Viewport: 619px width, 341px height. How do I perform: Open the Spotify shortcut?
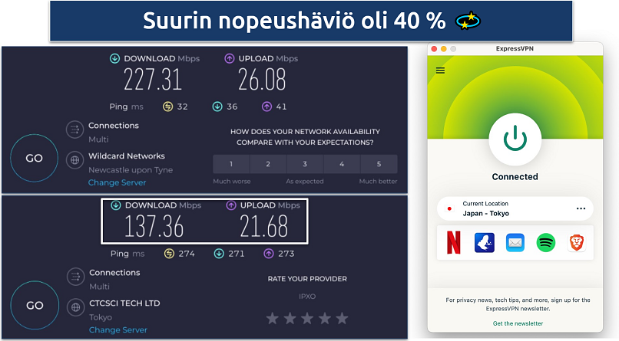(x=546, y=243)
